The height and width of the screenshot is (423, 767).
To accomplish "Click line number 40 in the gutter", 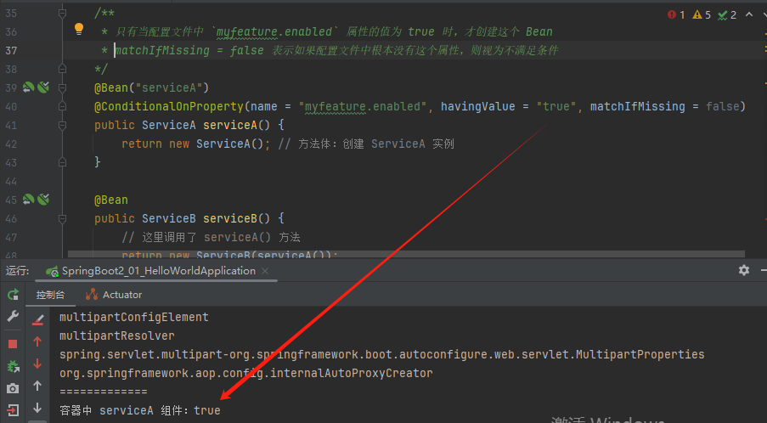I will pyautogui.click(x=11, y=107).
